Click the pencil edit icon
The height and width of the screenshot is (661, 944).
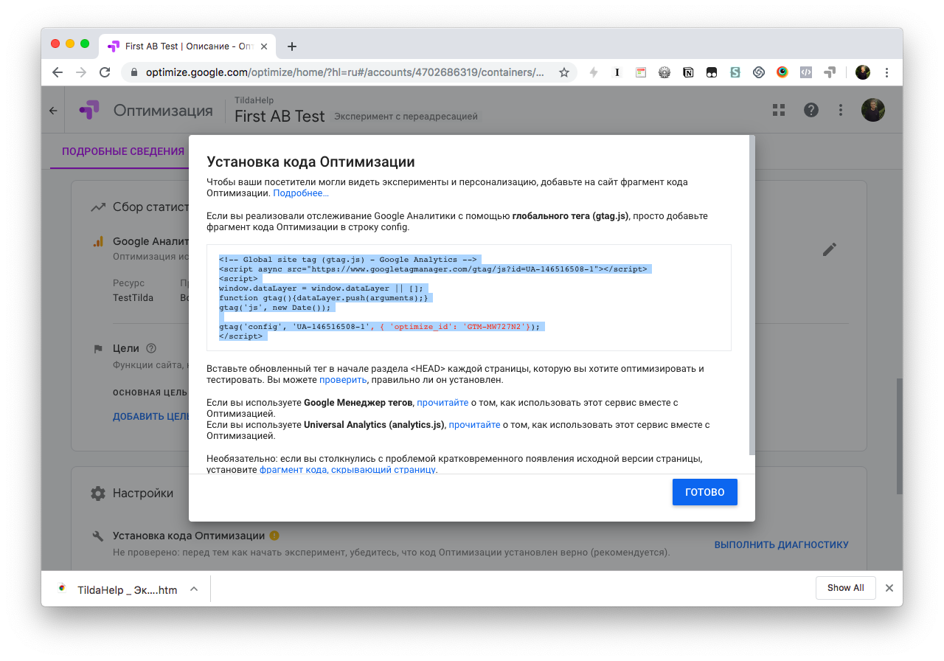pyautogui.click(x=830, y=249)
